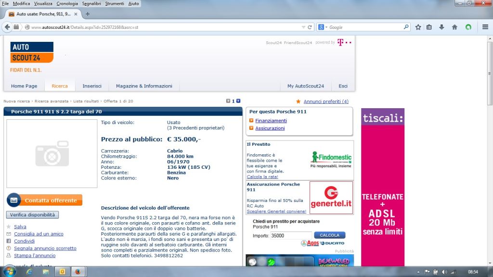Click the AutoScout24 logo

click(x=32, y=52)
